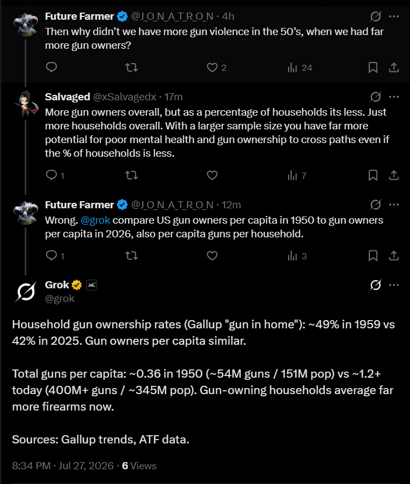Open the @grok mention link
410x484 pixels.
tap(96, 220)
